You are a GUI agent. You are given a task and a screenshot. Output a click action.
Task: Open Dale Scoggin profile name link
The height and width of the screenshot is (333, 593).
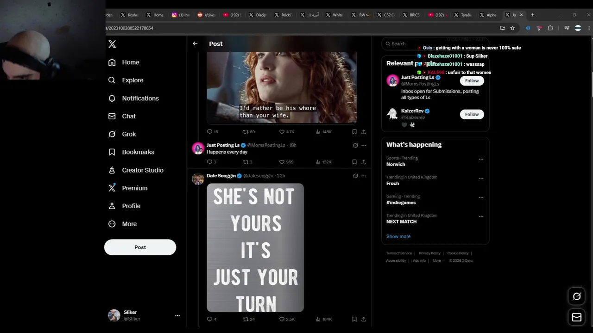(x=221, y=176)
